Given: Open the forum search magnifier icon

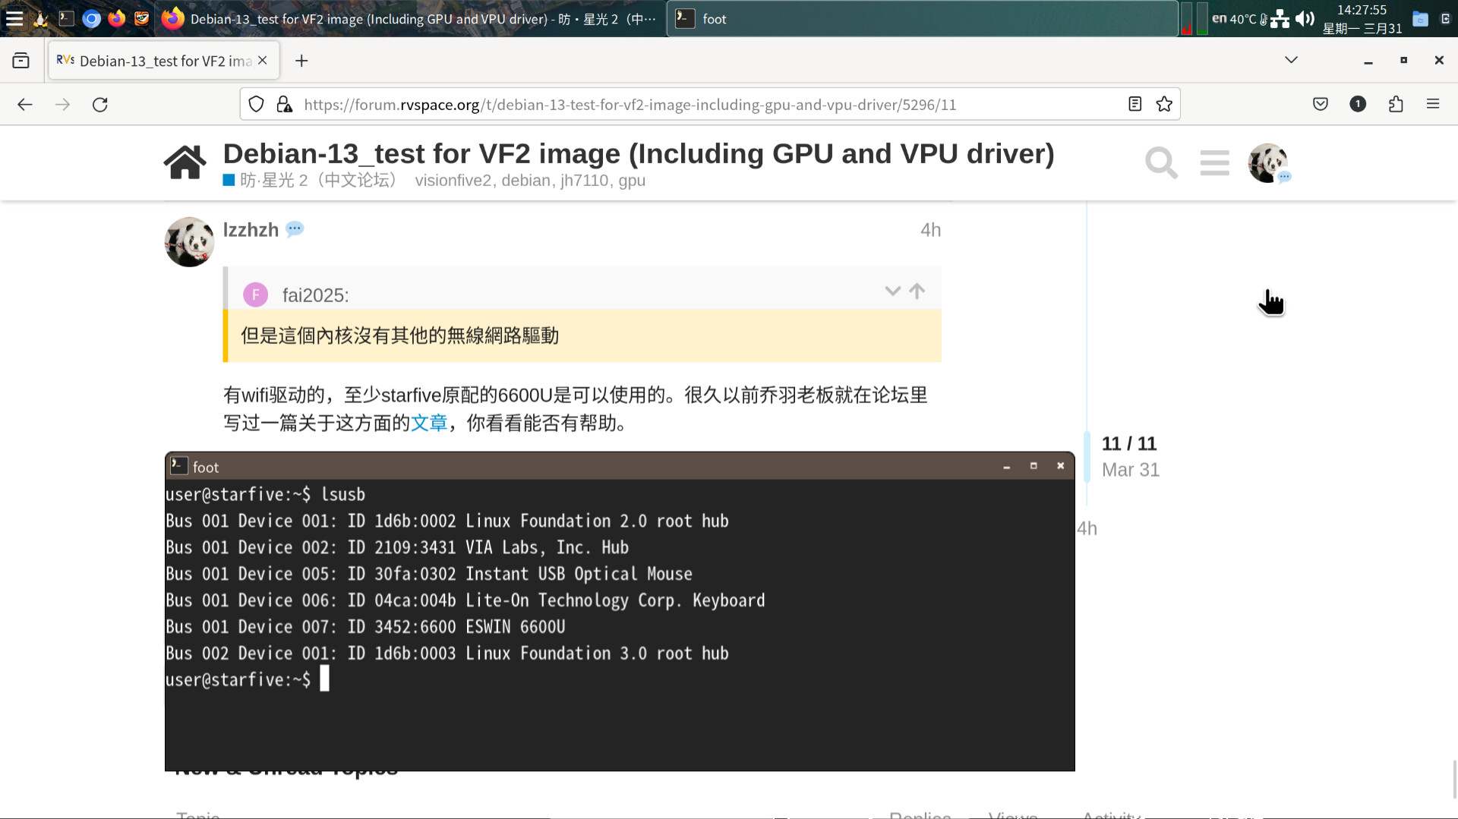Looking at the screenshot, I should click(1161, 162).
